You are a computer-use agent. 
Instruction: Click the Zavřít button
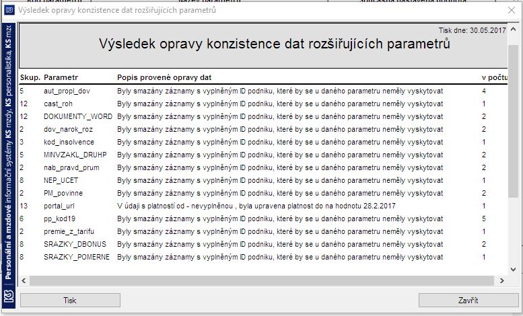tap(468, 300)
